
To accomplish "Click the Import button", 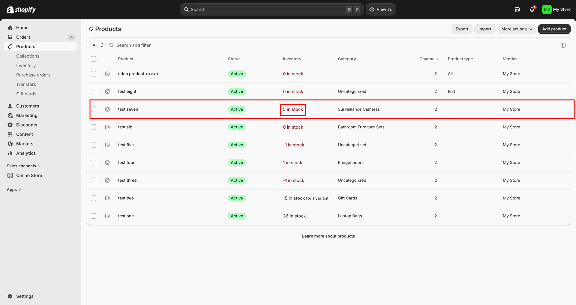I will coord(485,29).
